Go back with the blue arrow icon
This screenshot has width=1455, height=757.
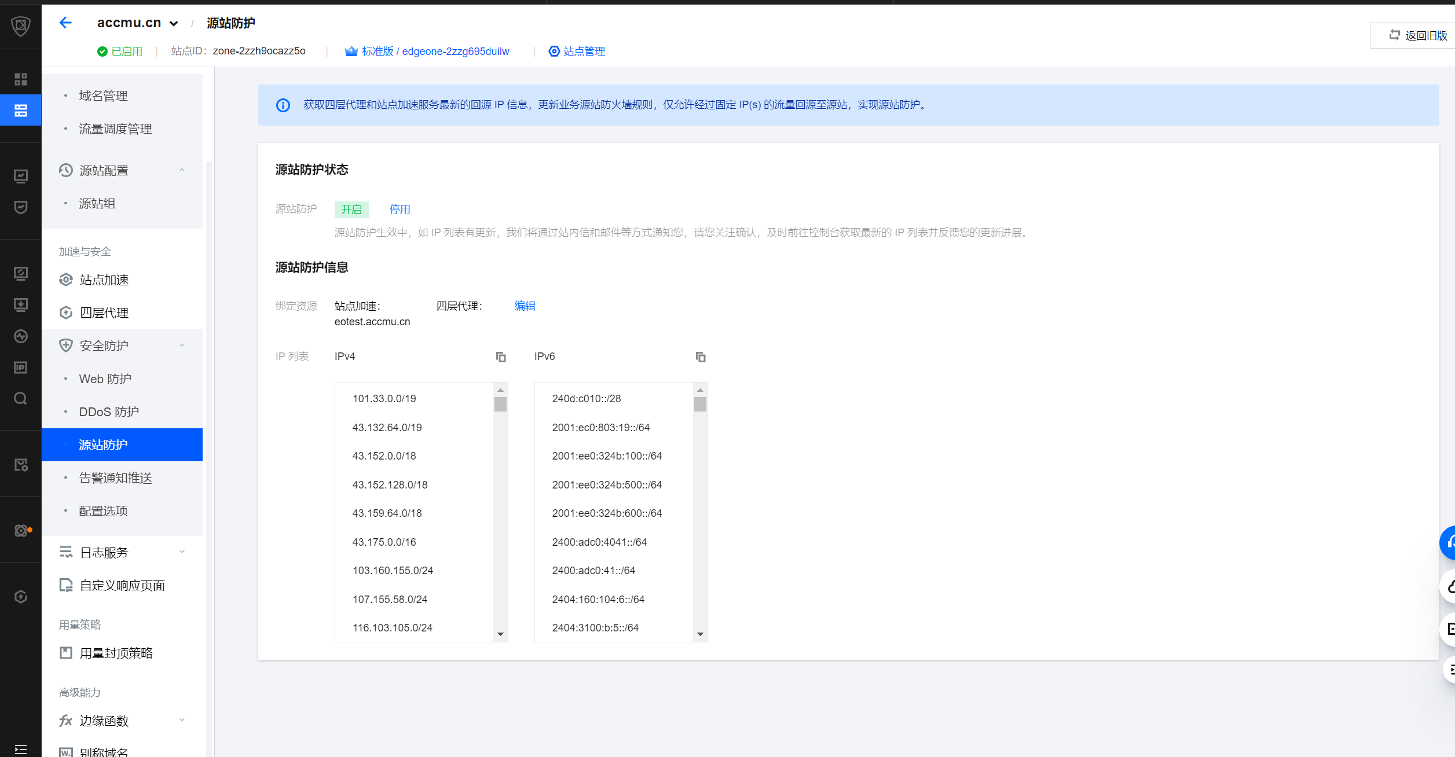[65, 23]
